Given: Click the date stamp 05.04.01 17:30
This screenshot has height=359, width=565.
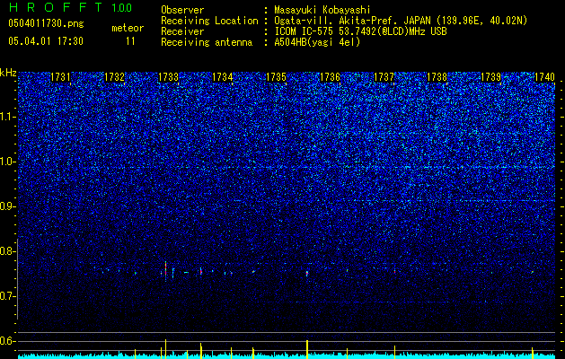Looking at the screenshot, I should (46, 41).
